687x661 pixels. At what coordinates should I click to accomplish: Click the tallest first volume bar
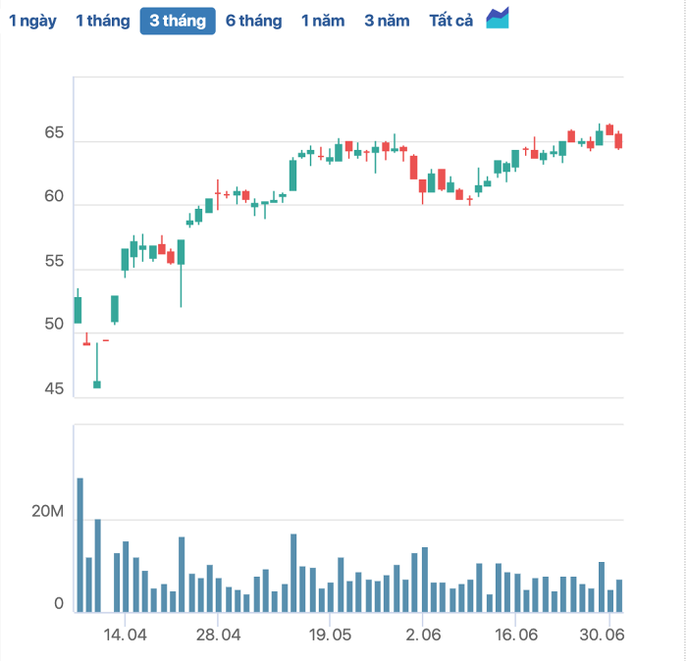tap(80, 545)
